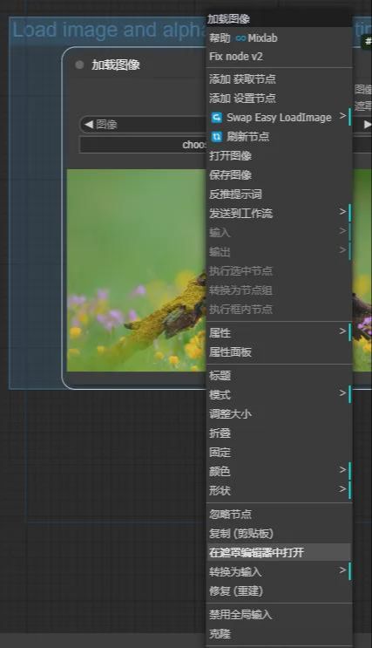Viewport: 372px width, 648px height.
Task: Toggle the 加载图像 node collapse dot
Action: [79, 65]
